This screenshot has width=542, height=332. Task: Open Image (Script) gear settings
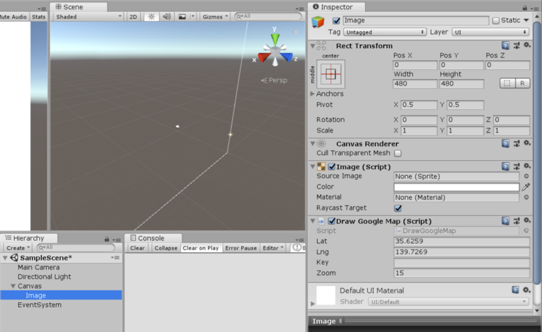point(527,166)
